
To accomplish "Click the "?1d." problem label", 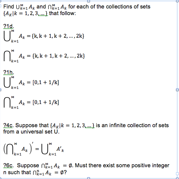I will pyautogui.click(x=8, y=27).
